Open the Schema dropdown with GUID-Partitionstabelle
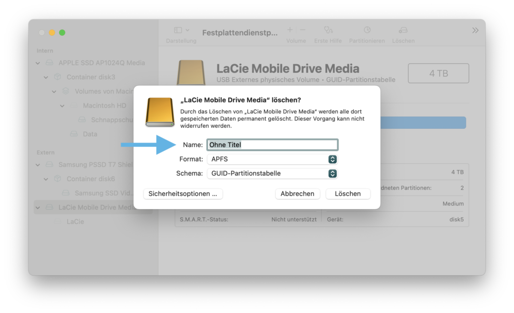 click(272, 174)
